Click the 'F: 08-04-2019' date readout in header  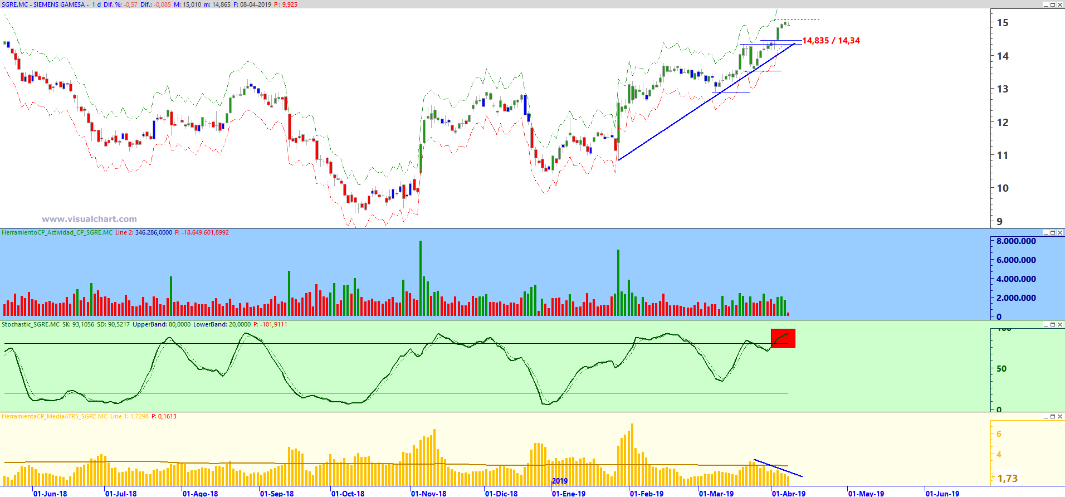(252, 4)
